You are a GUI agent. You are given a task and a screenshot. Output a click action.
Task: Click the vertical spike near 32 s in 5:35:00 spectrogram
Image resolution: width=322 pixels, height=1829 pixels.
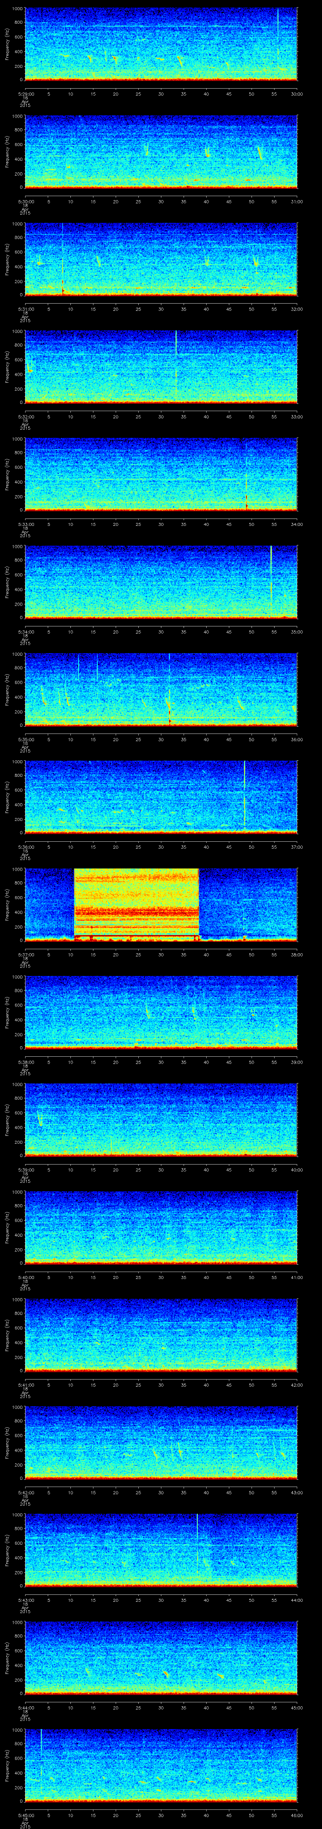pos(169,689)
